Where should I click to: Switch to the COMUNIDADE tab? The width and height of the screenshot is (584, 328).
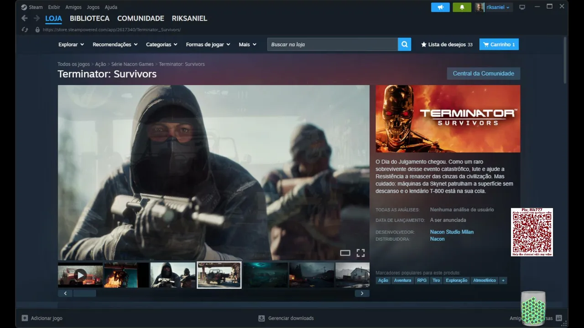point(141,19)
